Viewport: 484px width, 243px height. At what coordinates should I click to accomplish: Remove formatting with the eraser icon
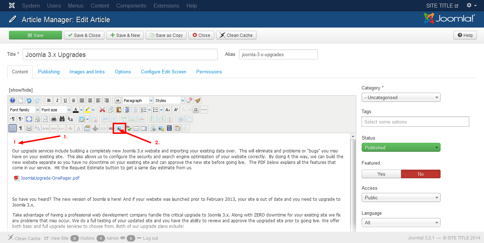[190, 101]
